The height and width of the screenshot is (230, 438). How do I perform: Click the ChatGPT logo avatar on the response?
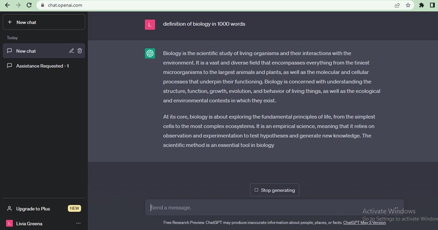pyautogui.click(x=150, y=54)
